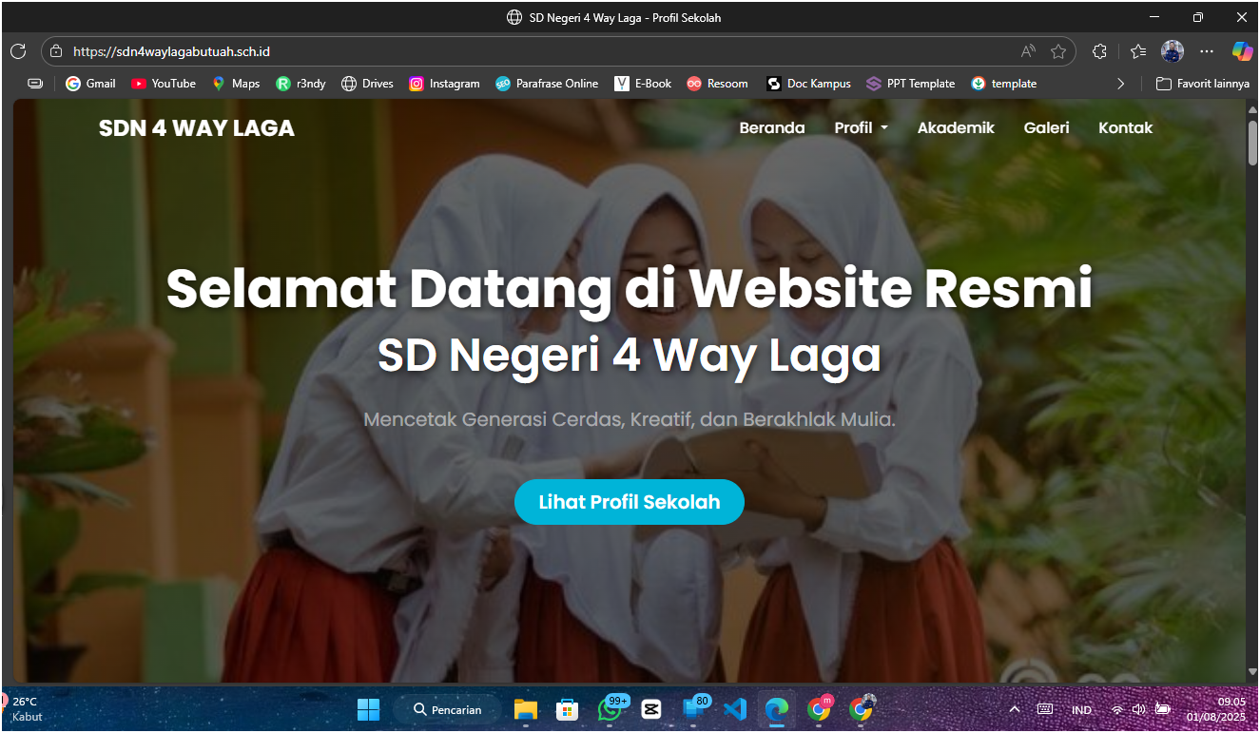Screen dimensions: 1260x733
Task: Expand the Profil navigation dropdown
Action: click(x=860, y=127)
